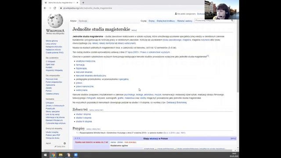Screen dimensions: 281x158
Task: Click the horizontal page scrollbar
Action: 138,151
